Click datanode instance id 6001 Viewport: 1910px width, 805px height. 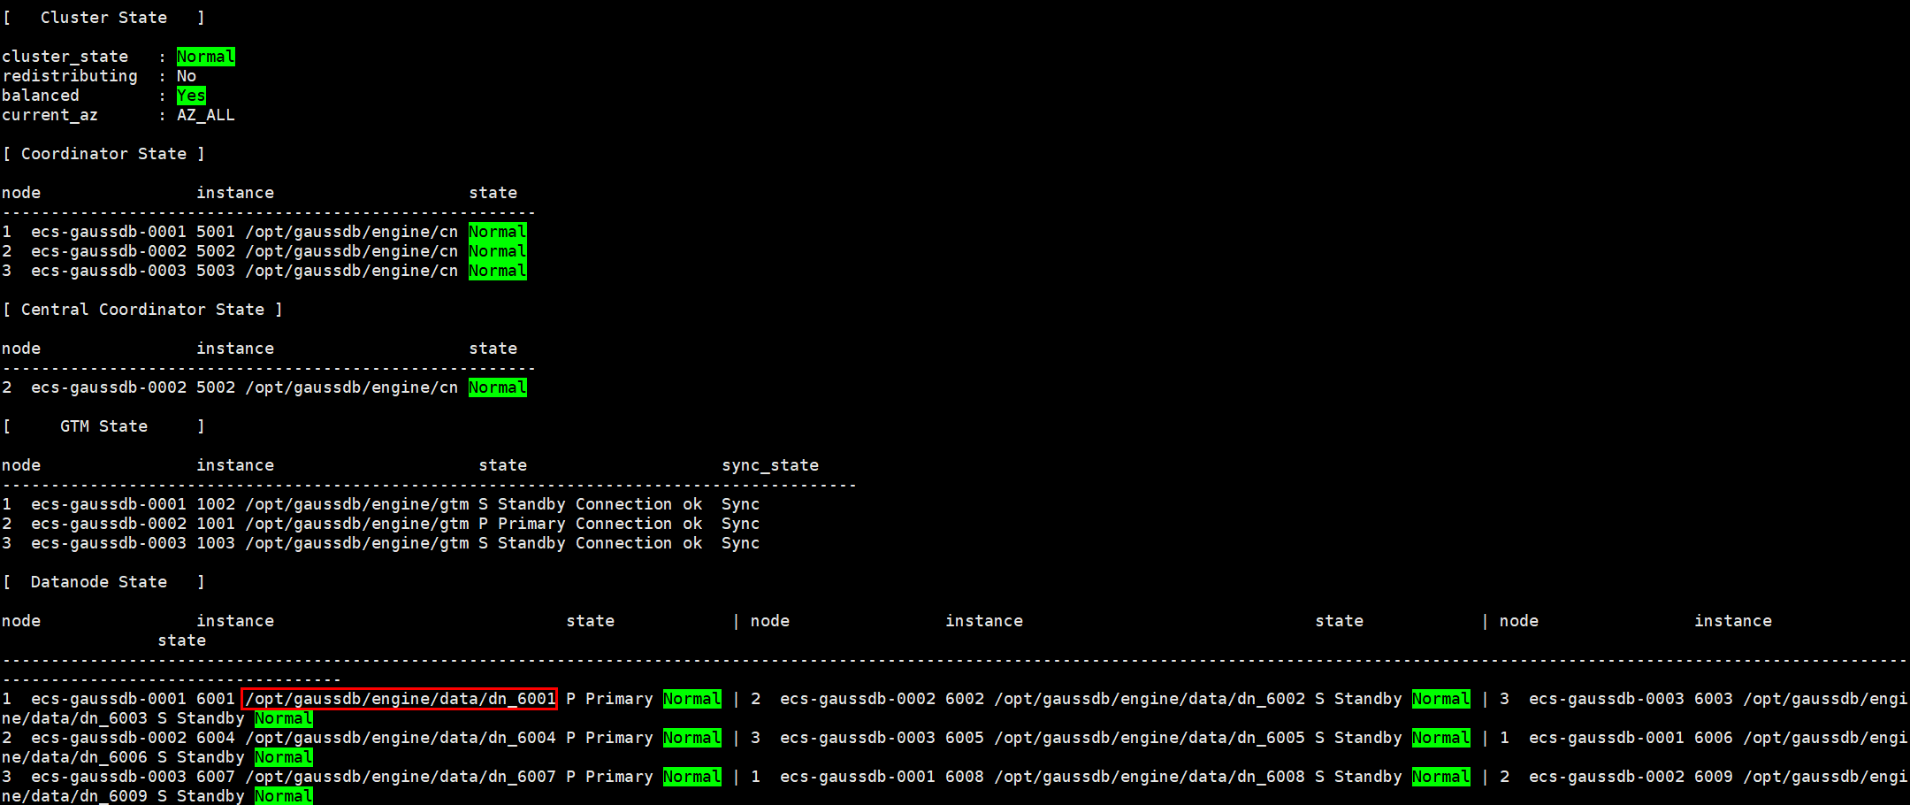[216, 699]
